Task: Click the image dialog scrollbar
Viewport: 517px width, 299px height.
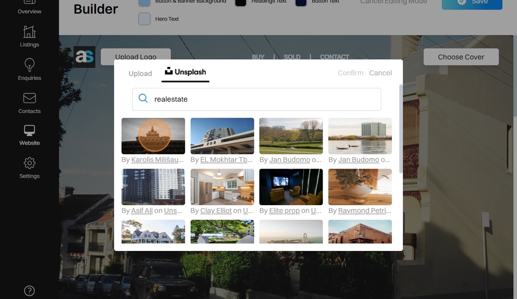Action: point(401,129)
